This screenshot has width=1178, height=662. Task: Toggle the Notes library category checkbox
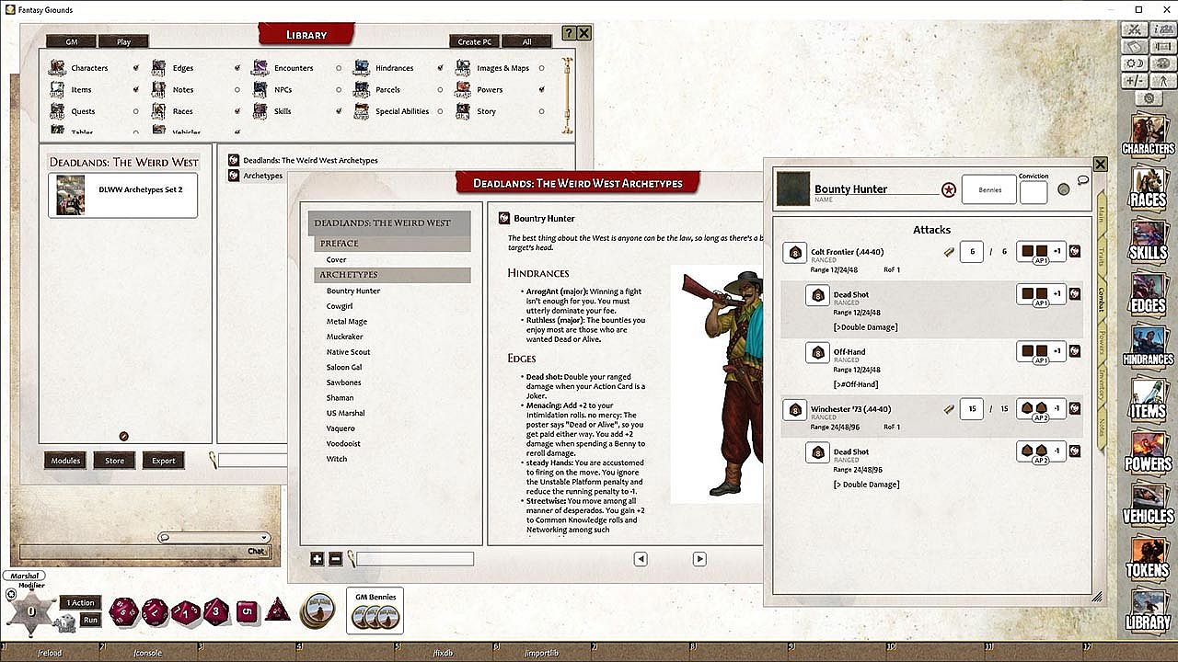[x=237, y=90]
